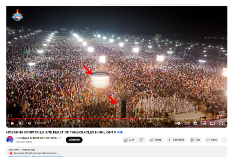This screenshot has height=164, width=235.
Task: Enable miniplayer mode
Action: (203, 123)
